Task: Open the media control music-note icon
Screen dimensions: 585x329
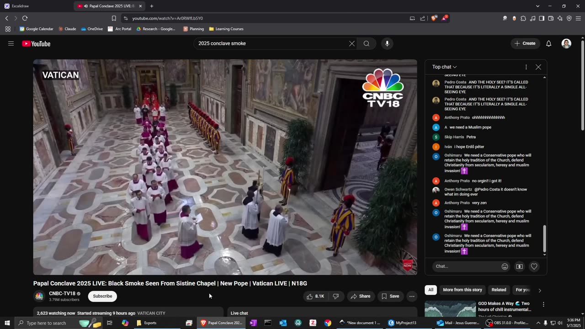Action: coord(532,18)
